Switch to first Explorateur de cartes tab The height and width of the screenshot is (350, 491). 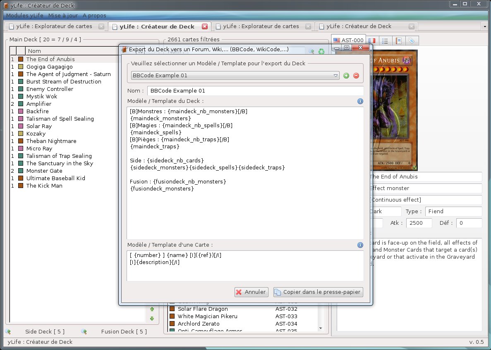[54, 26]
